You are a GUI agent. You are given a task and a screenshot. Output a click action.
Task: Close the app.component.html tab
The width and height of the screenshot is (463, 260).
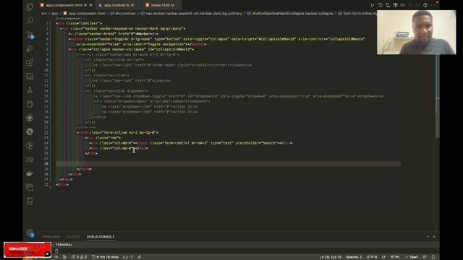90,5
